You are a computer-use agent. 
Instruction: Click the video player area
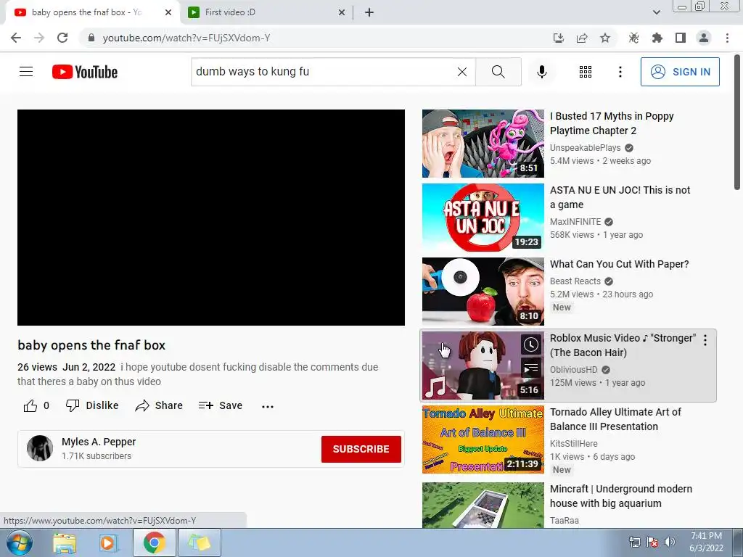(211, 218)
